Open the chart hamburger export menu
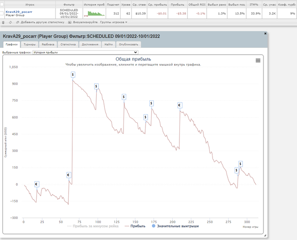This screenshot has height=240, width=297. pos(258,61)
